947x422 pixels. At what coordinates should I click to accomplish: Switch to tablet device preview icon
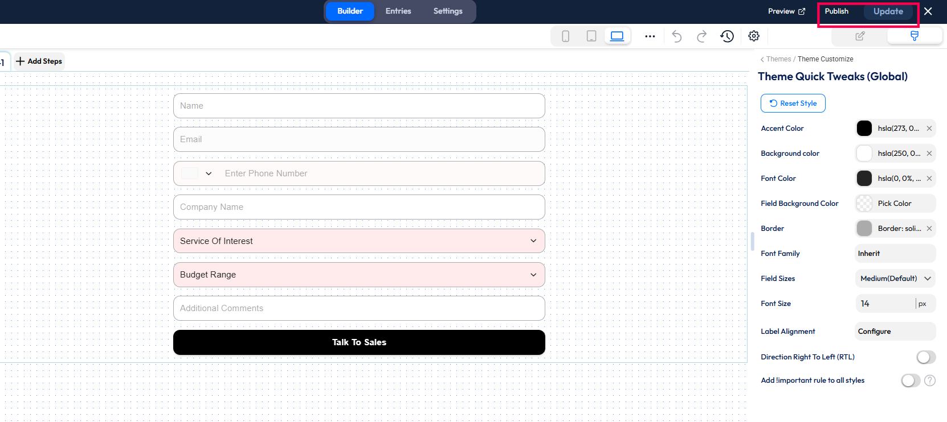[591, 36]
